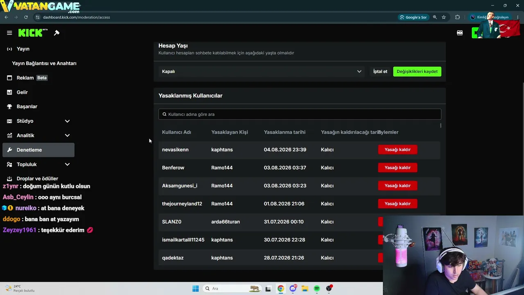Click the Google'a Sor lens button
524x295 pixels.
(x=413, y=17)
